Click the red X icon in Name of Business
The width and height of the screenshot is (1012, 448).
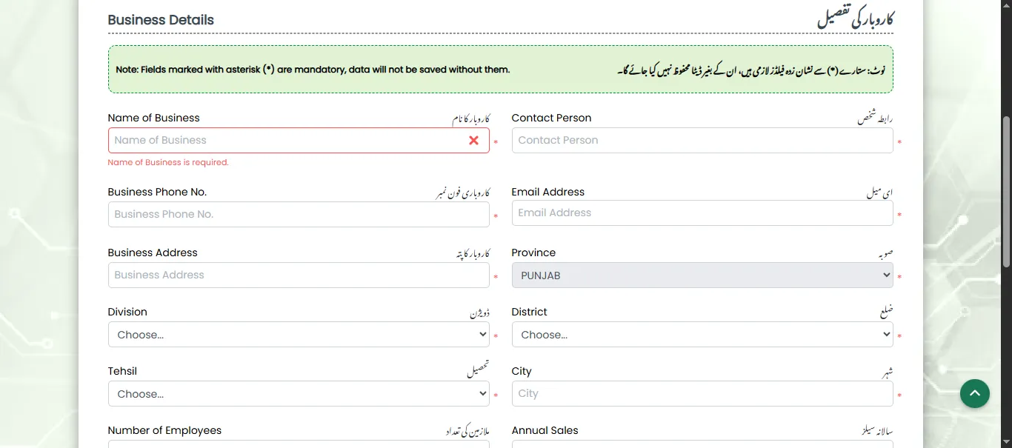(x=473, y=141)
